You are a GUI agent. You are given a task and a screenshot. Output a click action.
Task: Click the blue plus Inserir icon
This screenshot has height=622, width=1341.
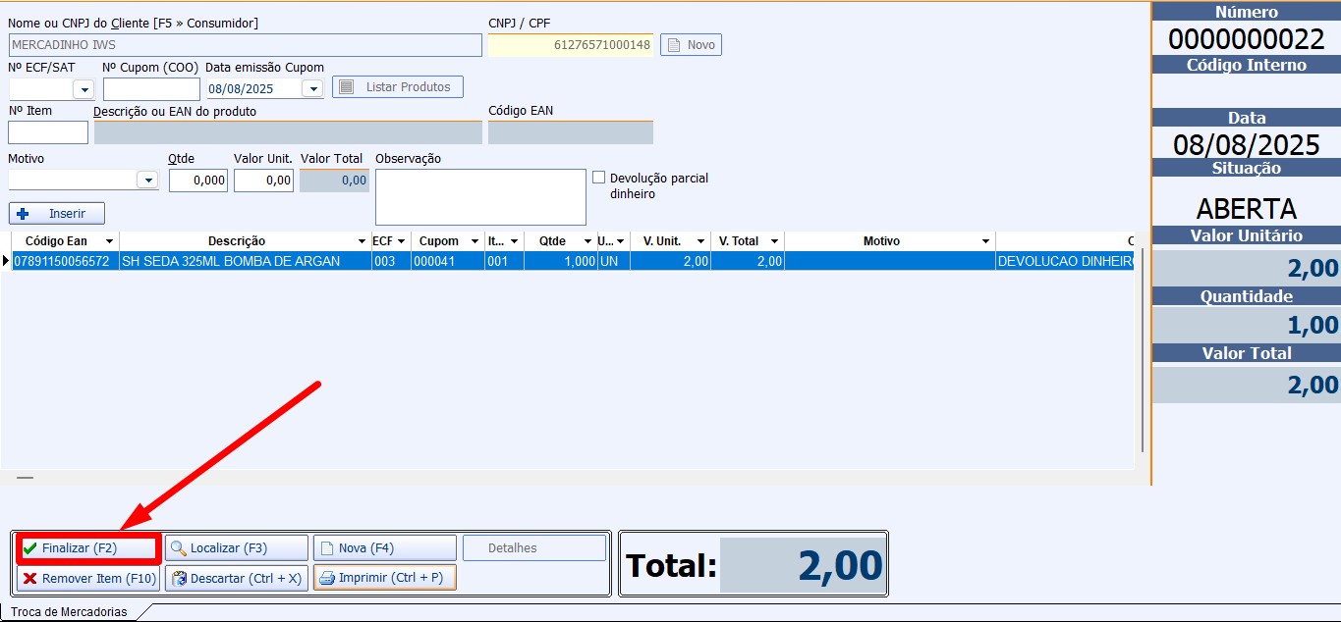[x=24, y=214]
